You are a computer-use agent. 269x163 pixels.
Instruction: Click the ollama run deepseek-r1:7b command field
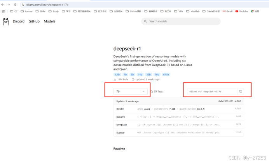point(212,92)
